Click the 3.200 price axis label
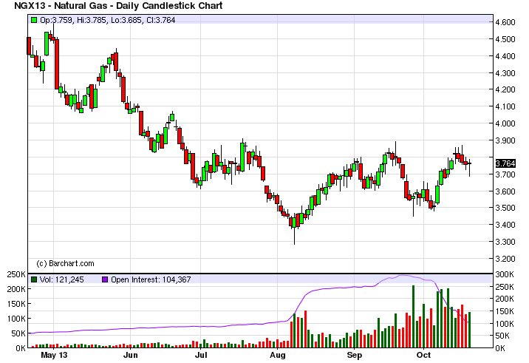 (505, 259)
